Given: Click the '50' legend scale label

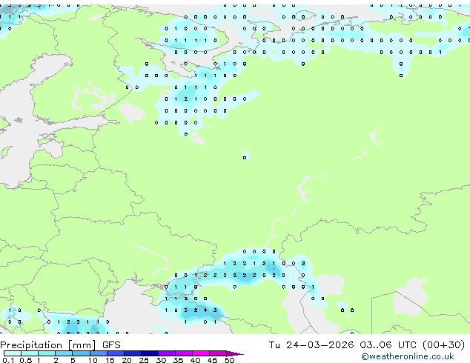Looking at the screenshot, I should (x=229, y=360).
